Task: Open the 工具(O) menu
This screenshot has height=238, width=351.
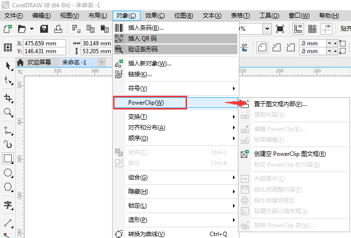Action: tap(269, 16)
